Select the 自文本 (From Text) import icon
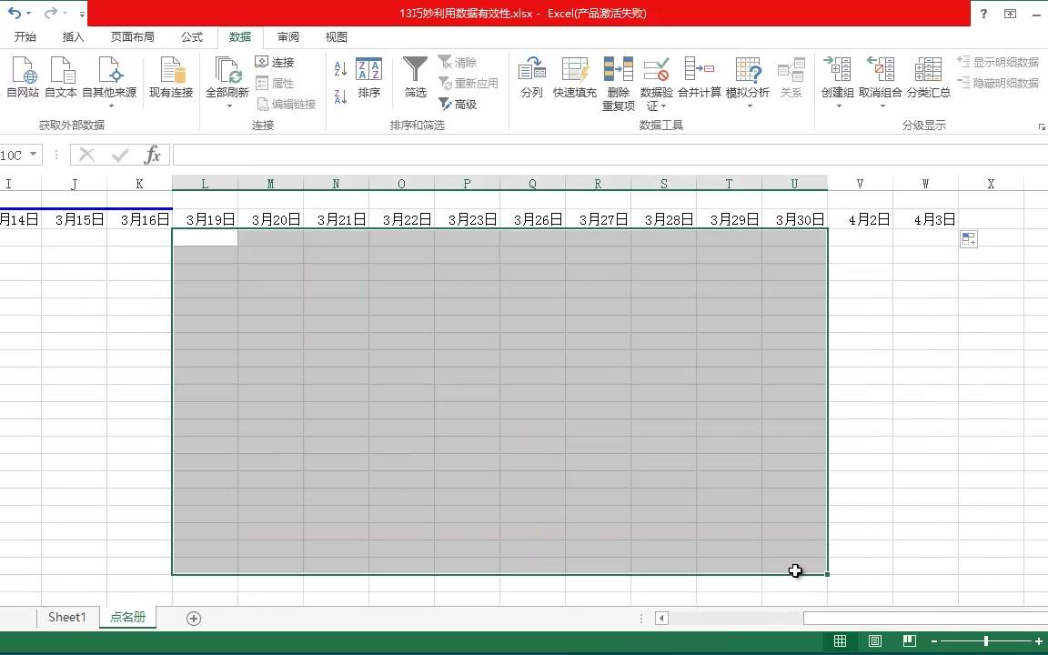This screenshot has height=655, width=1048. click(61, 79)
